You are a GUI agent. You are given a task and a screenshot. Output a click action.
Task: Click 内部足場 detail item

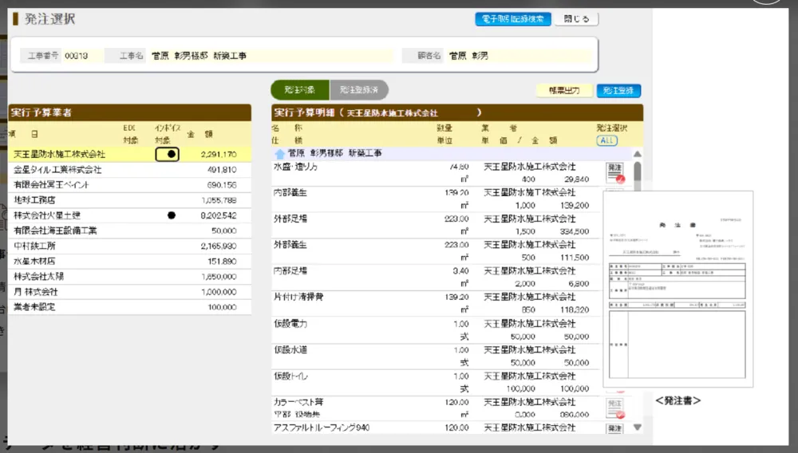[x=290, y=271]
